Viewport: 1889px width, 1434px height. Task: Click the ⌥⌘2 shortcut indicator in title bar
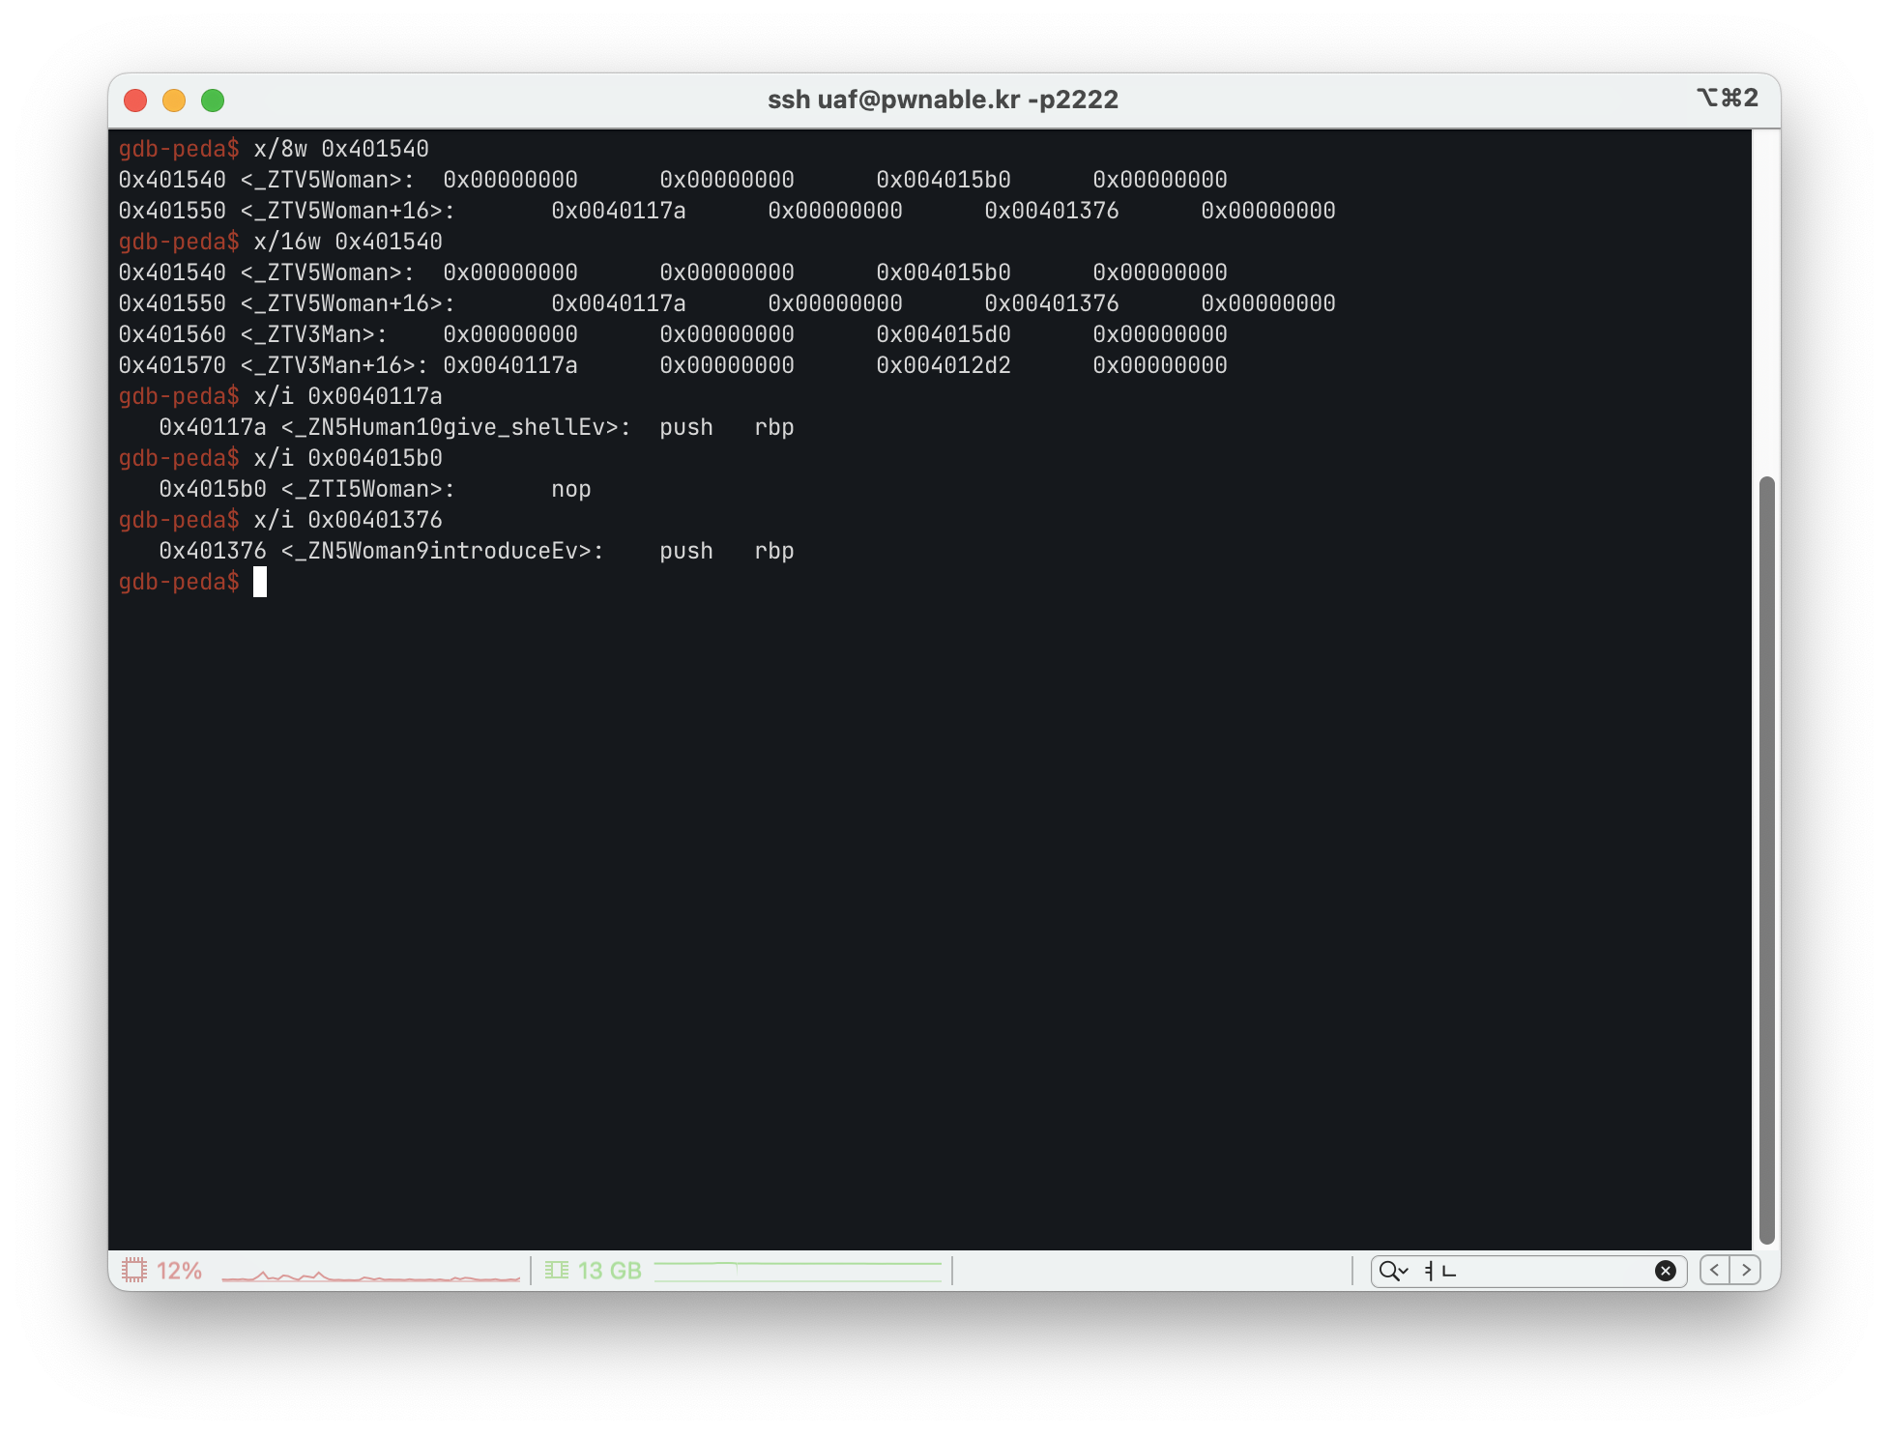[x=1727, y=98]
